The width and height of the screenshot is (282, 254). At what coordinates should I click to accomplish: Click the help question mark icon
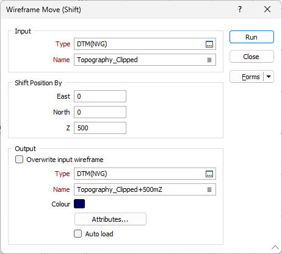240,9
